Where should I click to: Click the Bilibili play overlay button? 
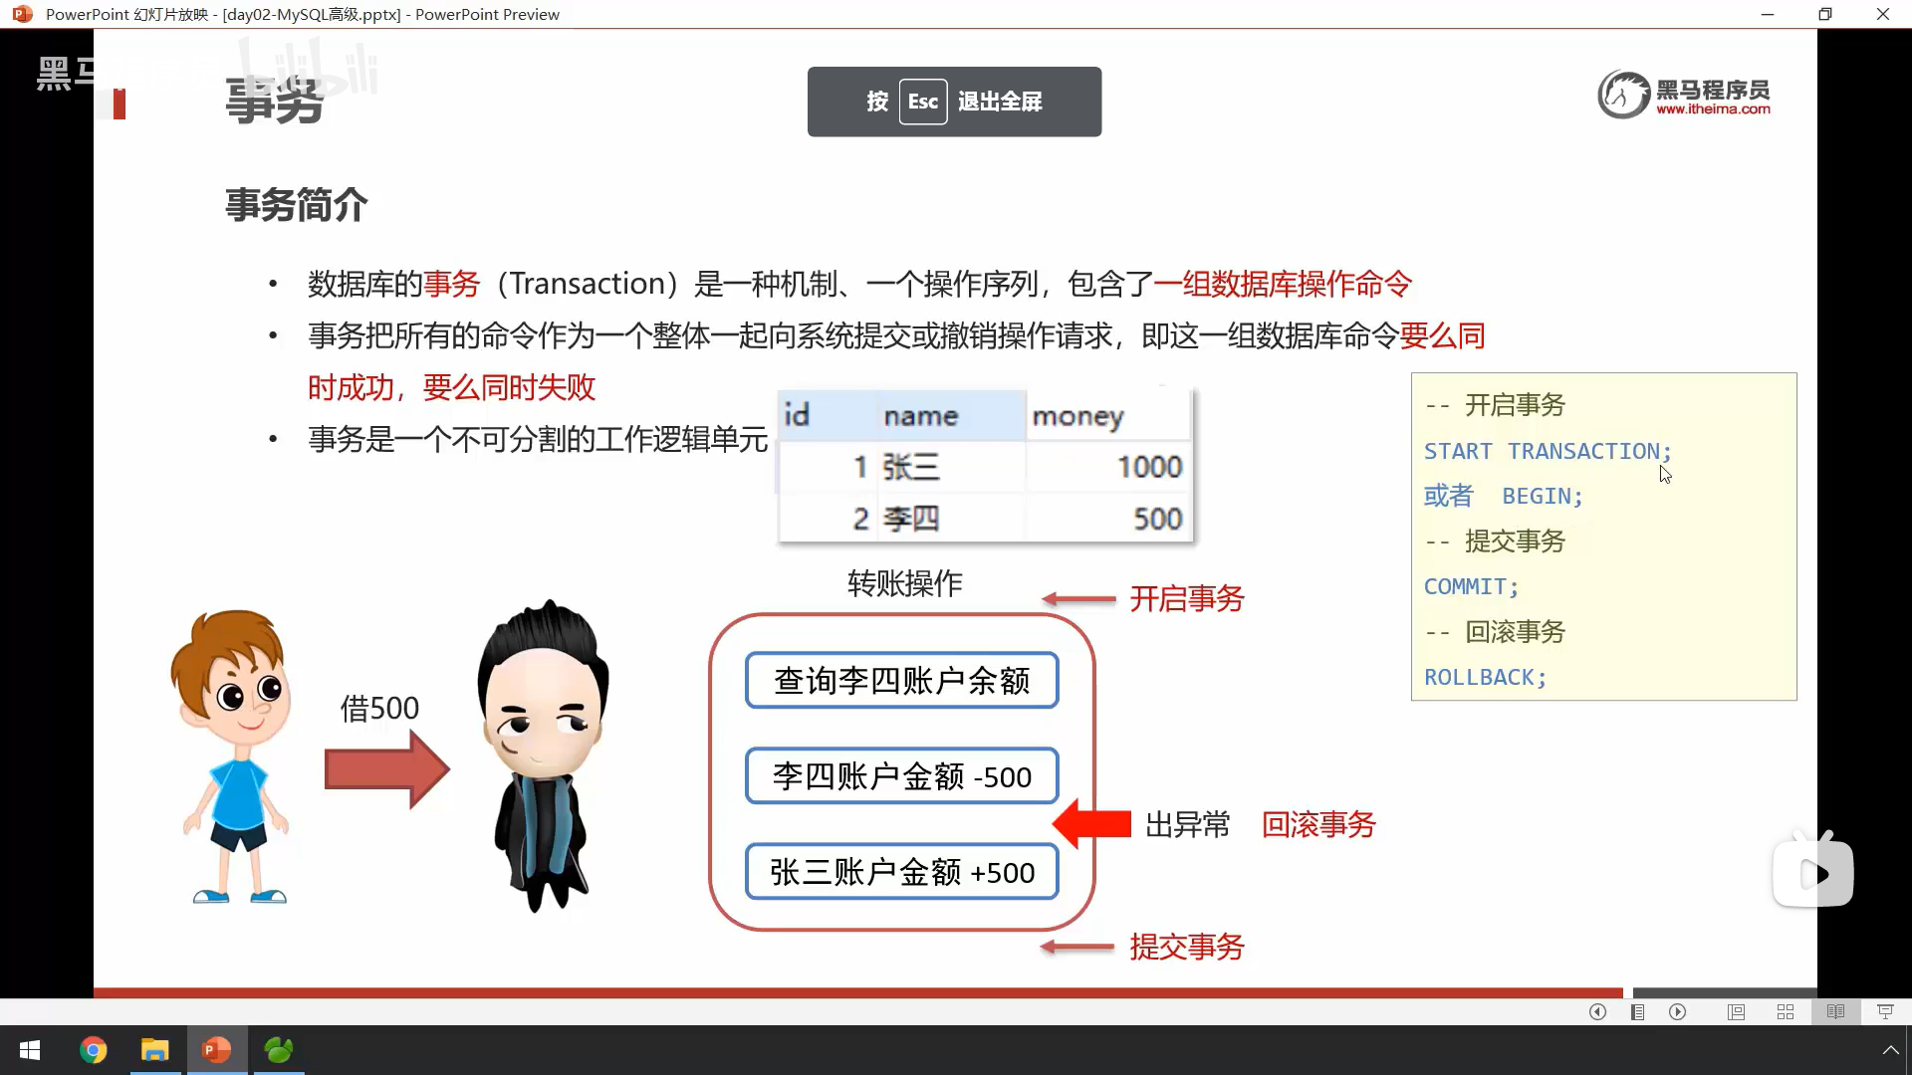(1812, 873)
